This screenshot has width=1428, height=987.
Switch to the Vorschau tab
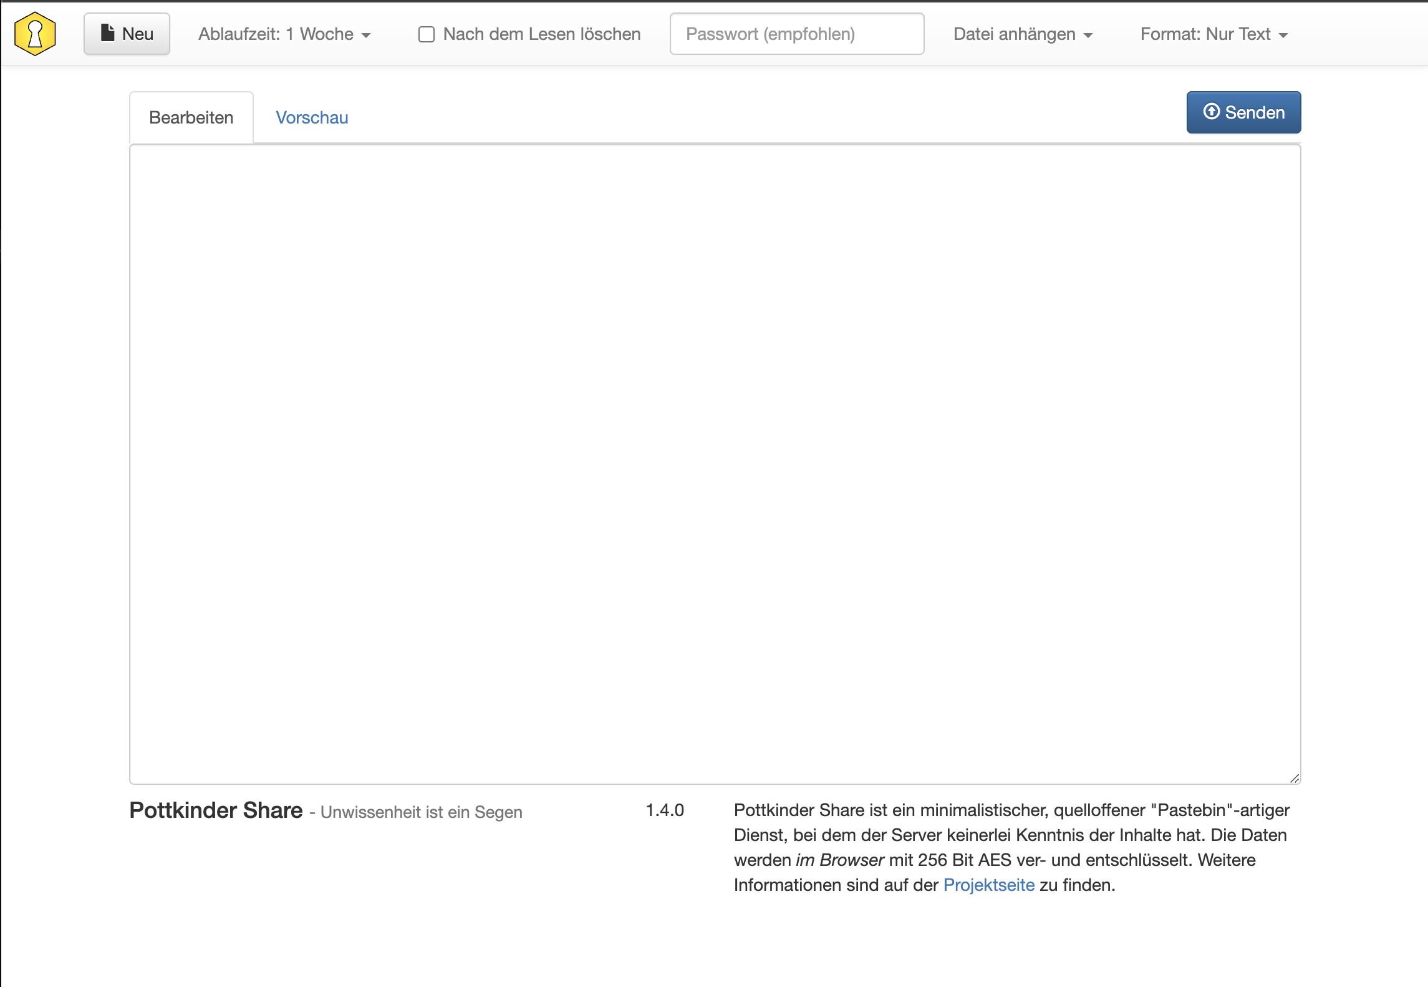coord(312,117)
